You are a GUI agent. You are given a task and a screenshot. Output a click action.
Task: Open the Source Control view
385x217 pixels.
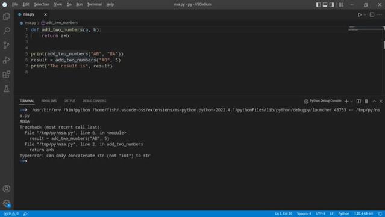coord(7,45)
